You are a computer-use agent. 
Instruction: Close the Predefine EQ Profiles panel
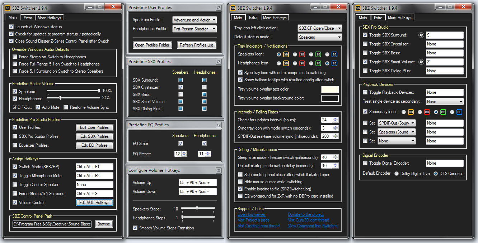point(219,125)
